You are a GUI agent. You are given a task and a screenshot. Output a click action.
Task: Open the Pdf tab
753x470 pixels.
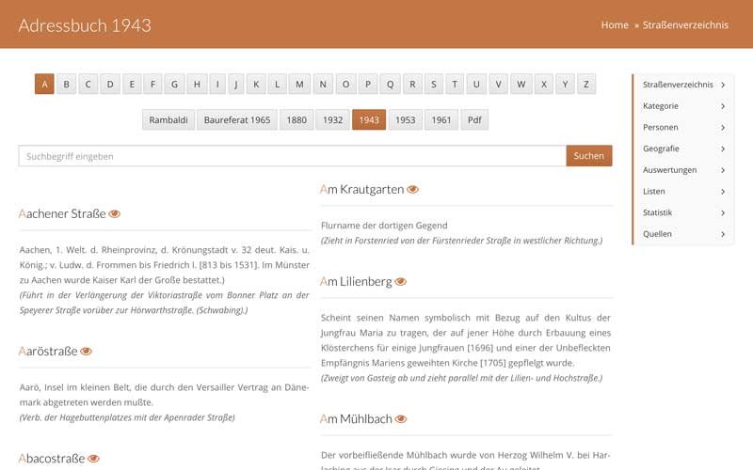click(x=474, y=120)
